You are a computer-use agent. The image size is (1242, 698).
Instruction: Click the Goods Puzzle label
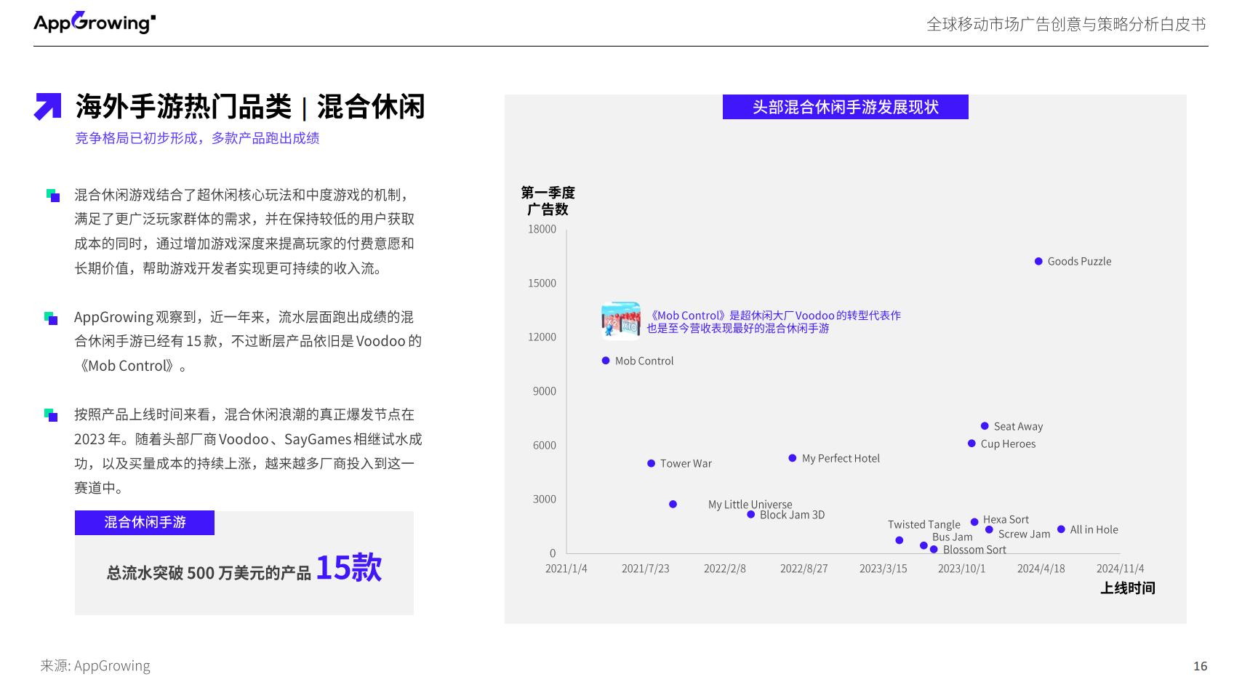tap(1079, 261)
